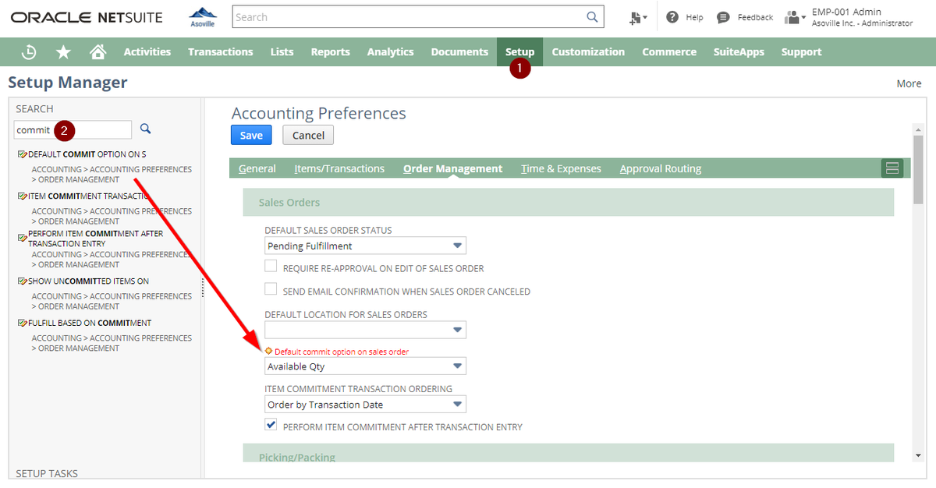This screenshot has height=488, width=936.
Task: Open the Recent Records clock icon
Action: tap(29, 51)
